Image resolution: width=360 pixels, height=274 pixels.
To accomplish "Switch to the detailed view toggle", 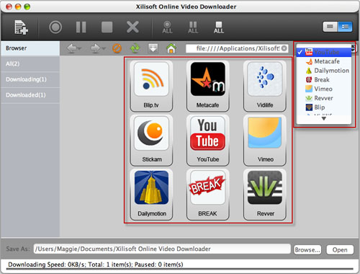I will pos(345,27).
